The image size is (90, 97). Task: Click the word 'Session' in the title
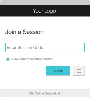[33, 32]
